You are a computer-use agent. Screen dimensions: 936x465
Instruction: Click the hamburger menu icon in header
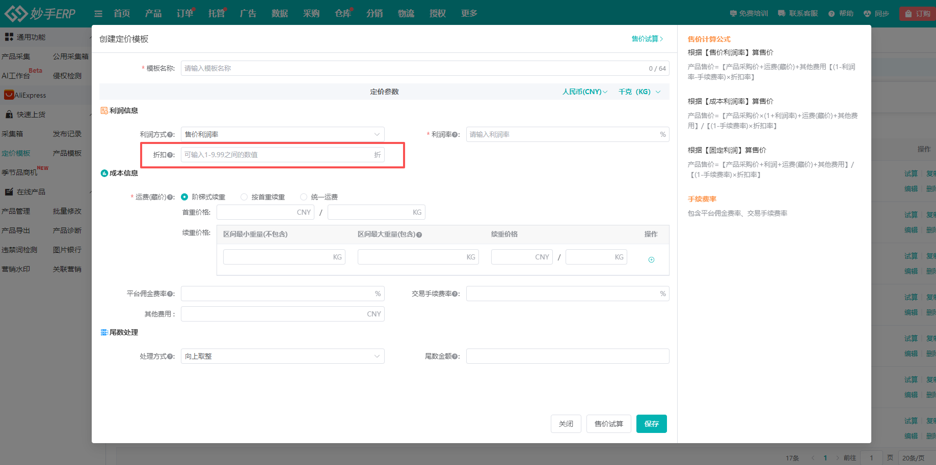(98, 14)
